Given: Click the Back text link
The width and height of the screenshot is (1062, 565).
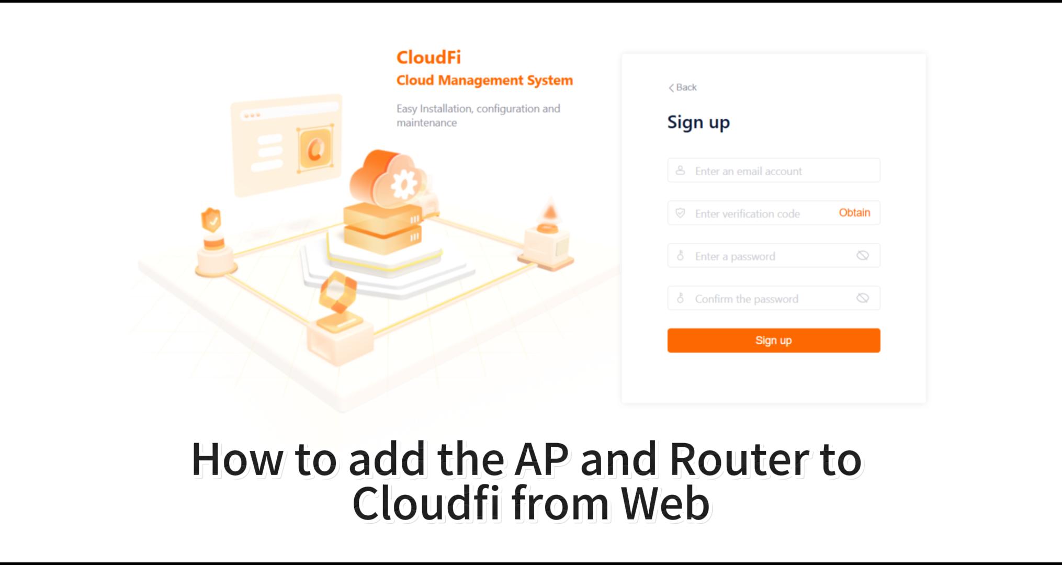Looking at the screenshot, I should pyautogui.click(x=683, y=86).
